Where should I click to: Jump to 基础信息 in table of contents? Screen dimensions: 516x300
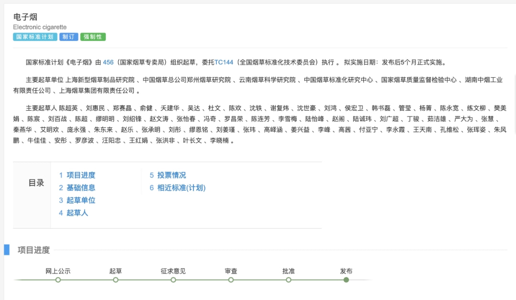click(80, 187)
